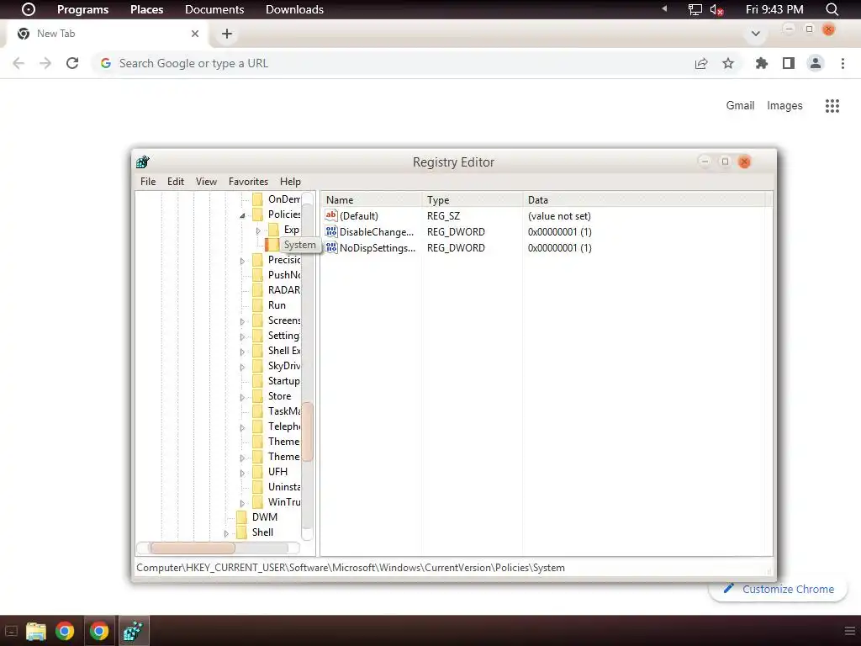This screenshot has height=646, width=861.
Task: Click the network display icon in top panel
Action: point(695,9)
